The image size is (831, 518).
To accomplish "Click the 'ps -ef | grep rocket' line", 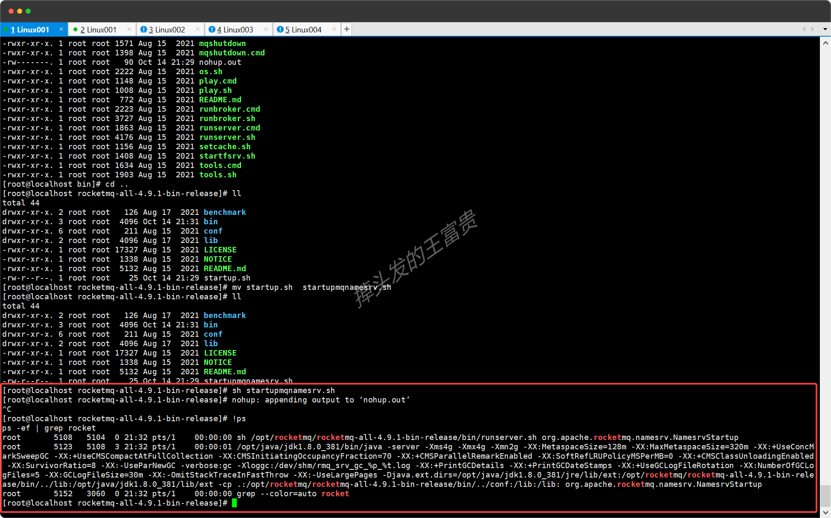I will 49,428.
